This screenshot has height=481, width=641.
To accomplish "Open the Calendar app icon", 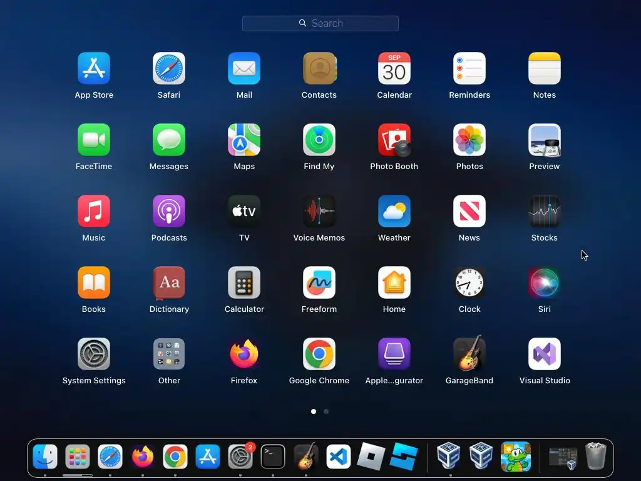I will coord(394,68).
